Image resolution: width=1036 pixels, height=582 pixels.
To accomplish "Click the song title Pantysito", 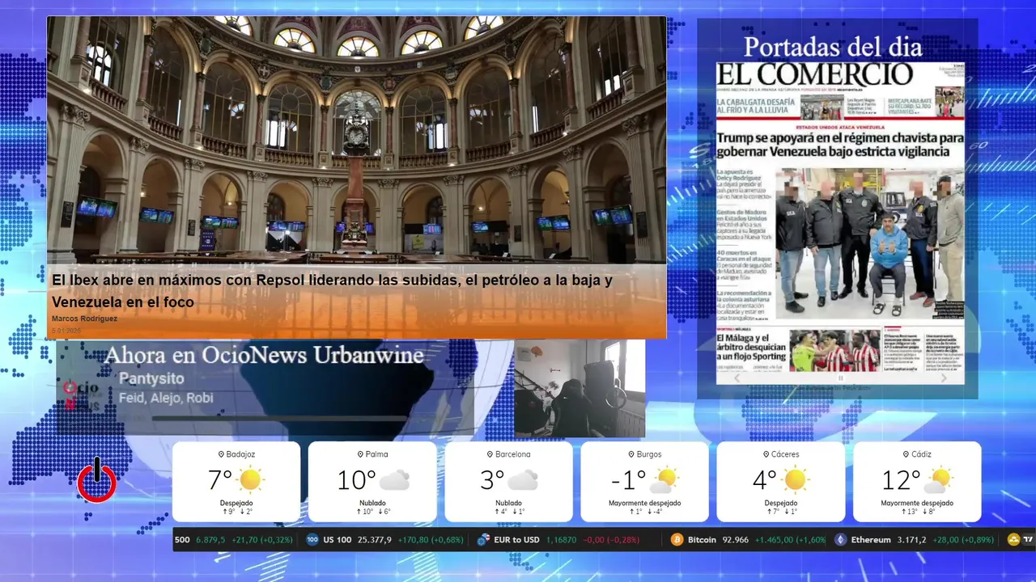I will pyautogui.click(x=151, y=378).
